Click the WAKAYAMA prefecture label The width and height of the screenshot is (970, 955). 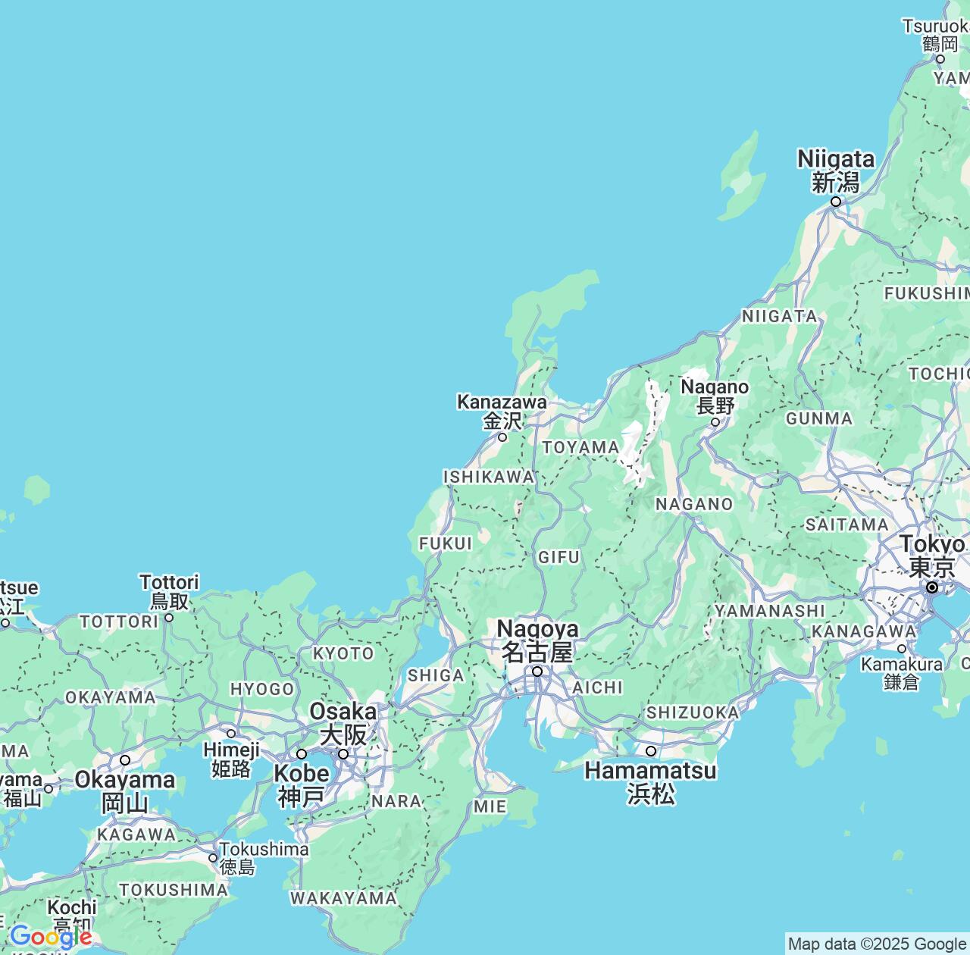pyautogui.click(x=345, y=897)
